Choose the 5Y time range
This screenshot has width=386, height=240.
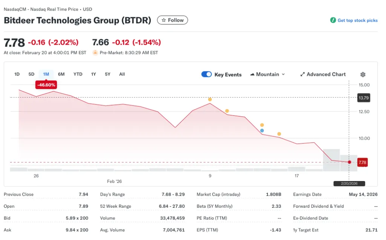pyautogui.click(x=108, y=74)
